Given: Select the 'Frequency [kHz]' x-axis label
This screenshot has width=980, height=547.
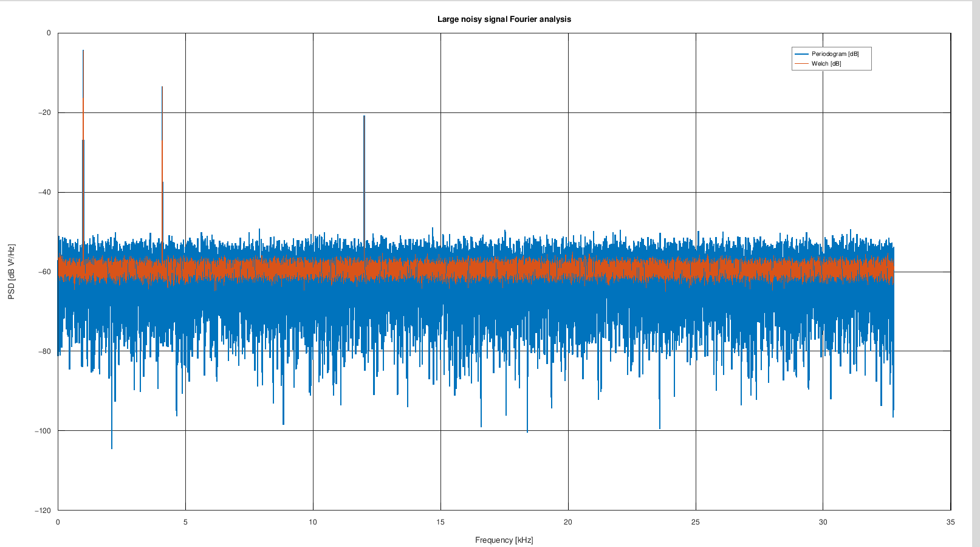Looking at the screenshot, I should click(504, 540).
